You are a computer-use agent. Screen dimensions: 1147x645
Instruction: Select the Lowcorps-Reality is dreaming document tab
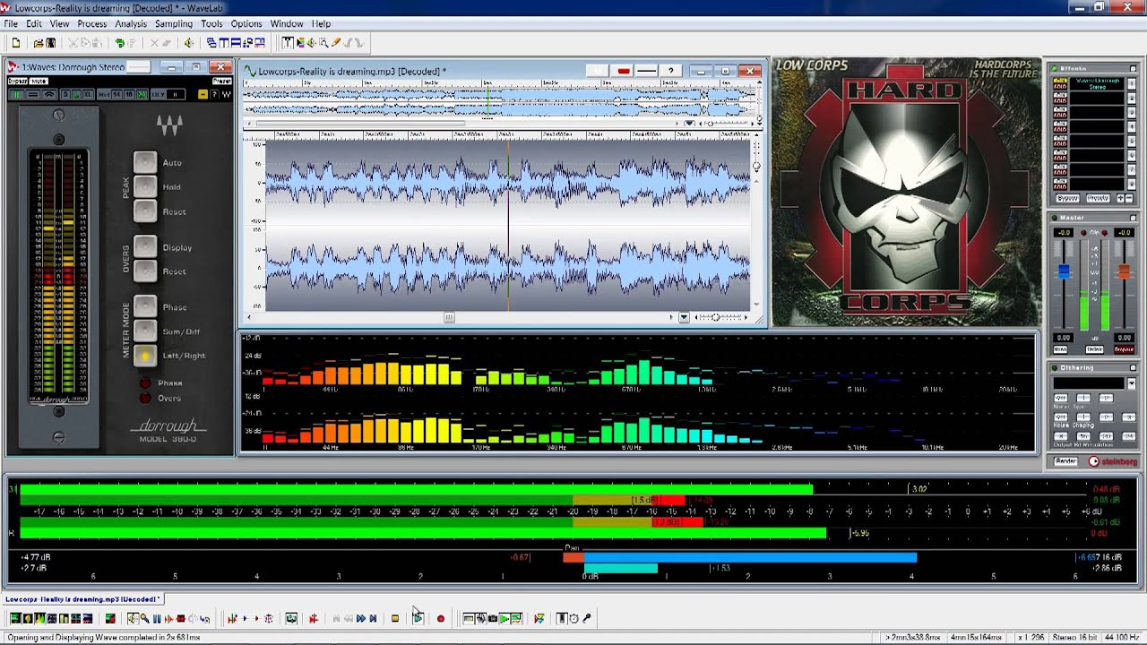(x=82, y=599)
